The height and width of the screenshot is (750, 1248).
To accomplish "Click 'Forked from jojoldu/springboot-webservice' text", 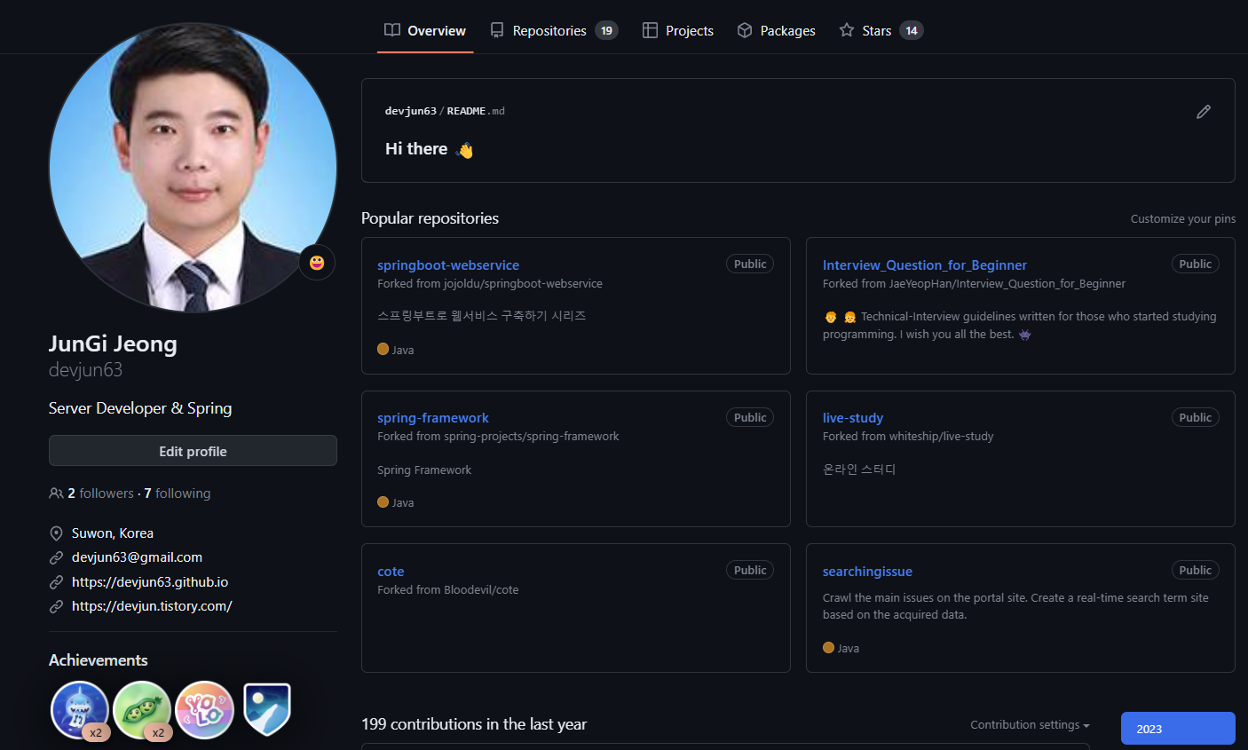I will coord(490,284).
